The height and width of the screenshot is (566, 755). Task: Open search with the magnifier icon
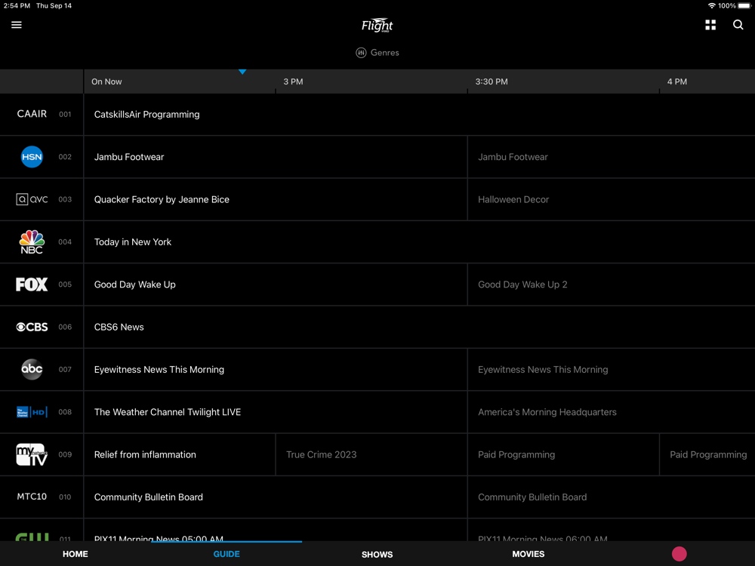coord(738,25)
